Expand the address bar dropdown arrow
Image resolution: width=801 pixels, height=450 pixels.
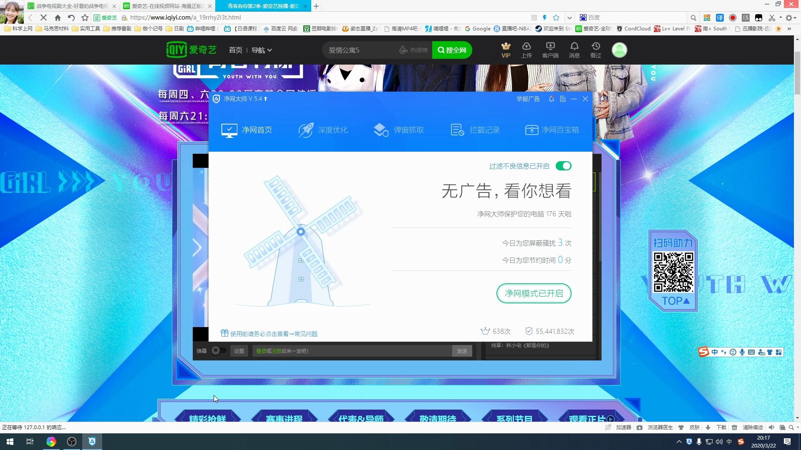(569, 17)
